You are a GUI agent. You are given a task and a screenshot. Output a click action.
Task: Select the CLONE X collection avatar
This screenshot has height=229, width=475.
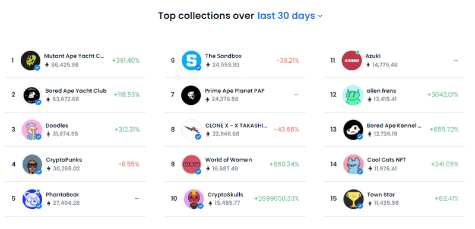click(x=191, y=130)
